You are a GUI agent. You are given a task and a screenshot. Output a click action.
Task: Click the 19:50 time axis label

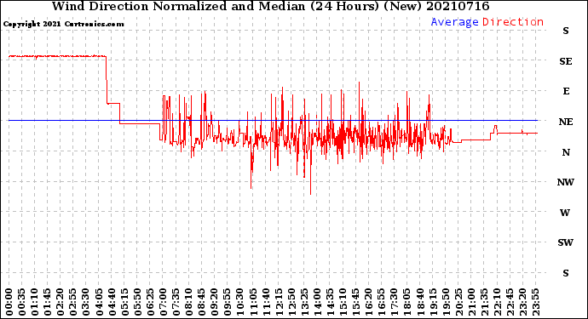(445, 302)
